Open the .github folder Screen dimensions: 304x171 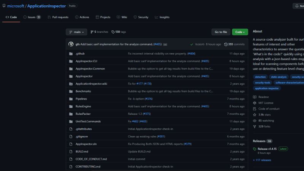(x=80, y=54)
